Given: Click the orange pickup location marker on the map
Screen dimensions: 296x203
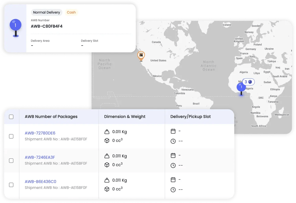Looking at the screenshot, I should pyautogui.click(x=141, y=56).
